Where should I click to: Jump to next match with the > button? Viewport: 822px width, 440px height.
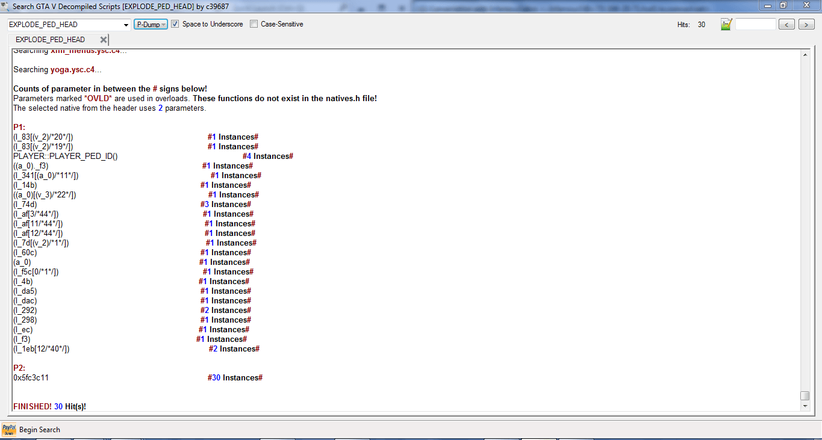pyautogui.click(x=806, y=25)
